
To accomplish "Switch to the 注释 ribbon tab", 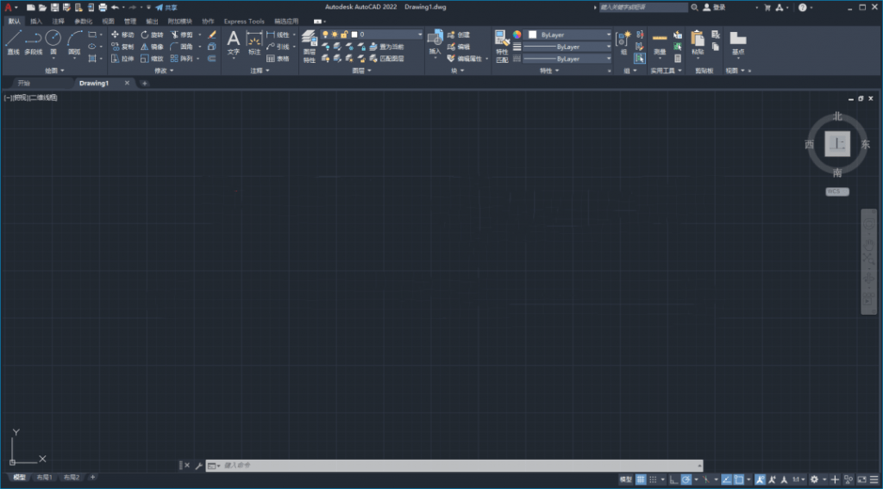I will point(58,21).
